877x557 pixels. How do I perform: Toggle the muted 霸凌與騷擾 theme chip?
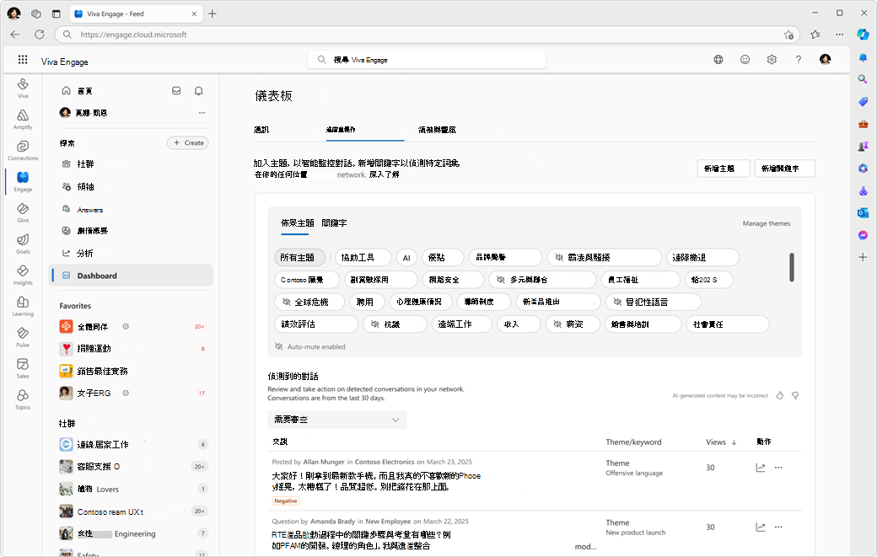604,258
